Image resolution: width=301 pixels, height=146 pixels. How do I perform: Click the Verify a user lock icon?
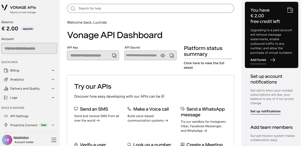click(x=76, y=144)
